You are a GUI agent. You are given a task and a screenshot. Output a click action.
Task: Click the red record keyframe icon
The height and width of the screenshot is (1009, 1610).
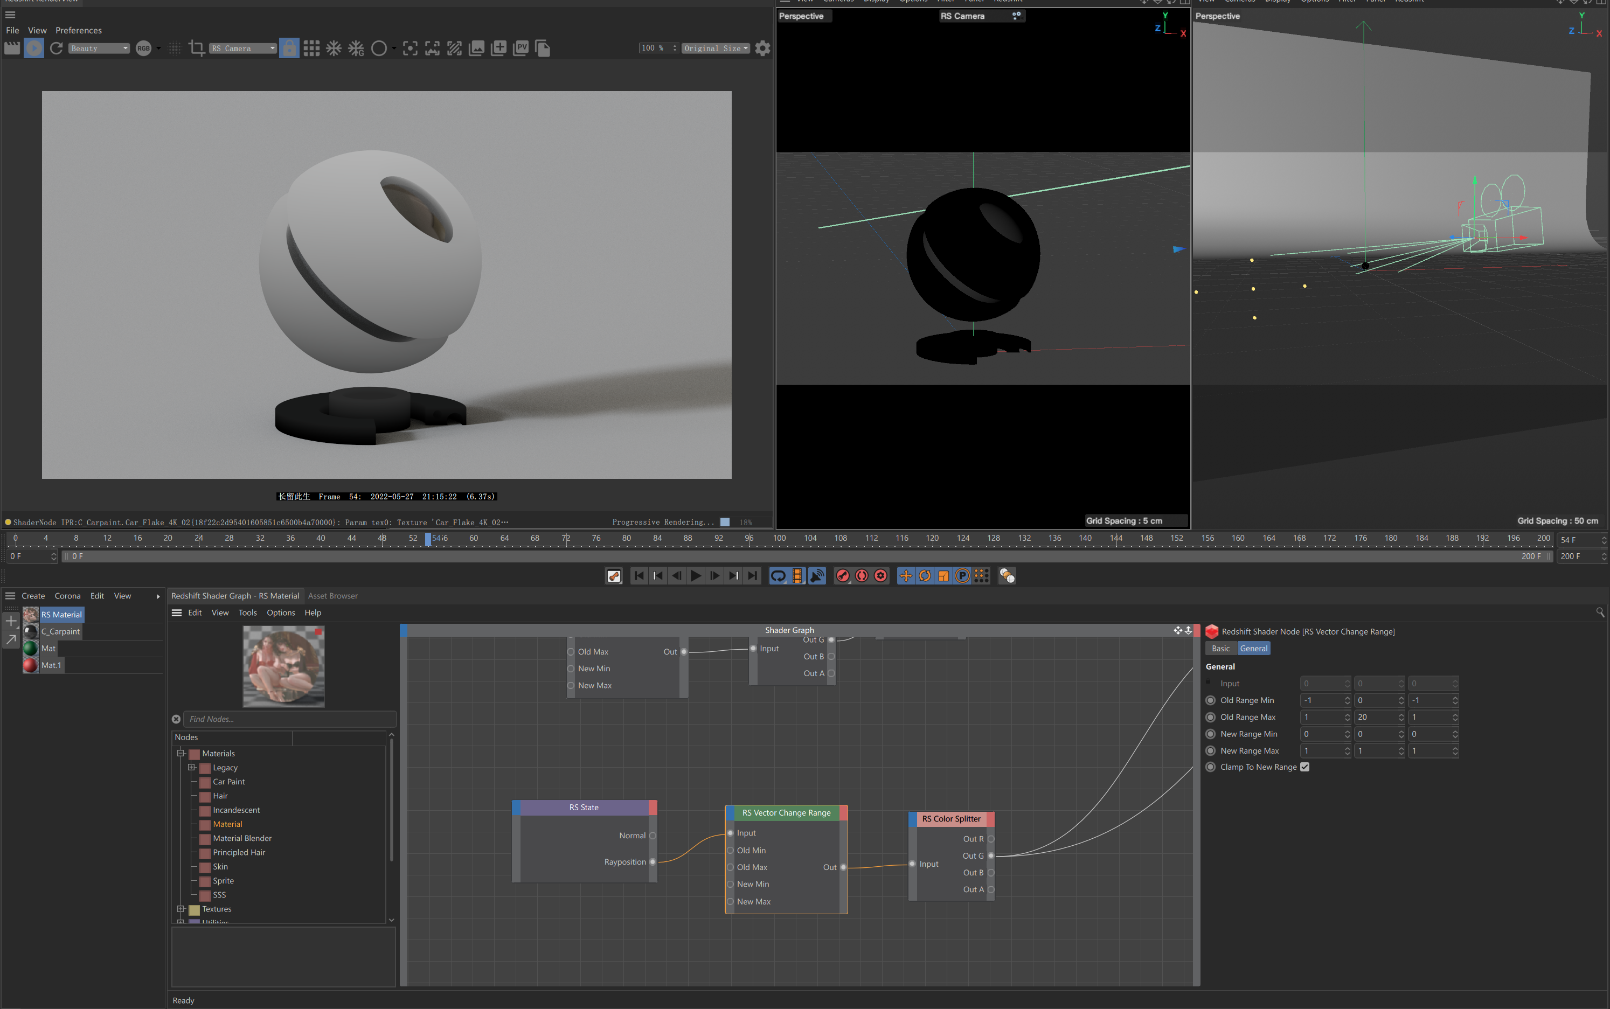[843, 576]
